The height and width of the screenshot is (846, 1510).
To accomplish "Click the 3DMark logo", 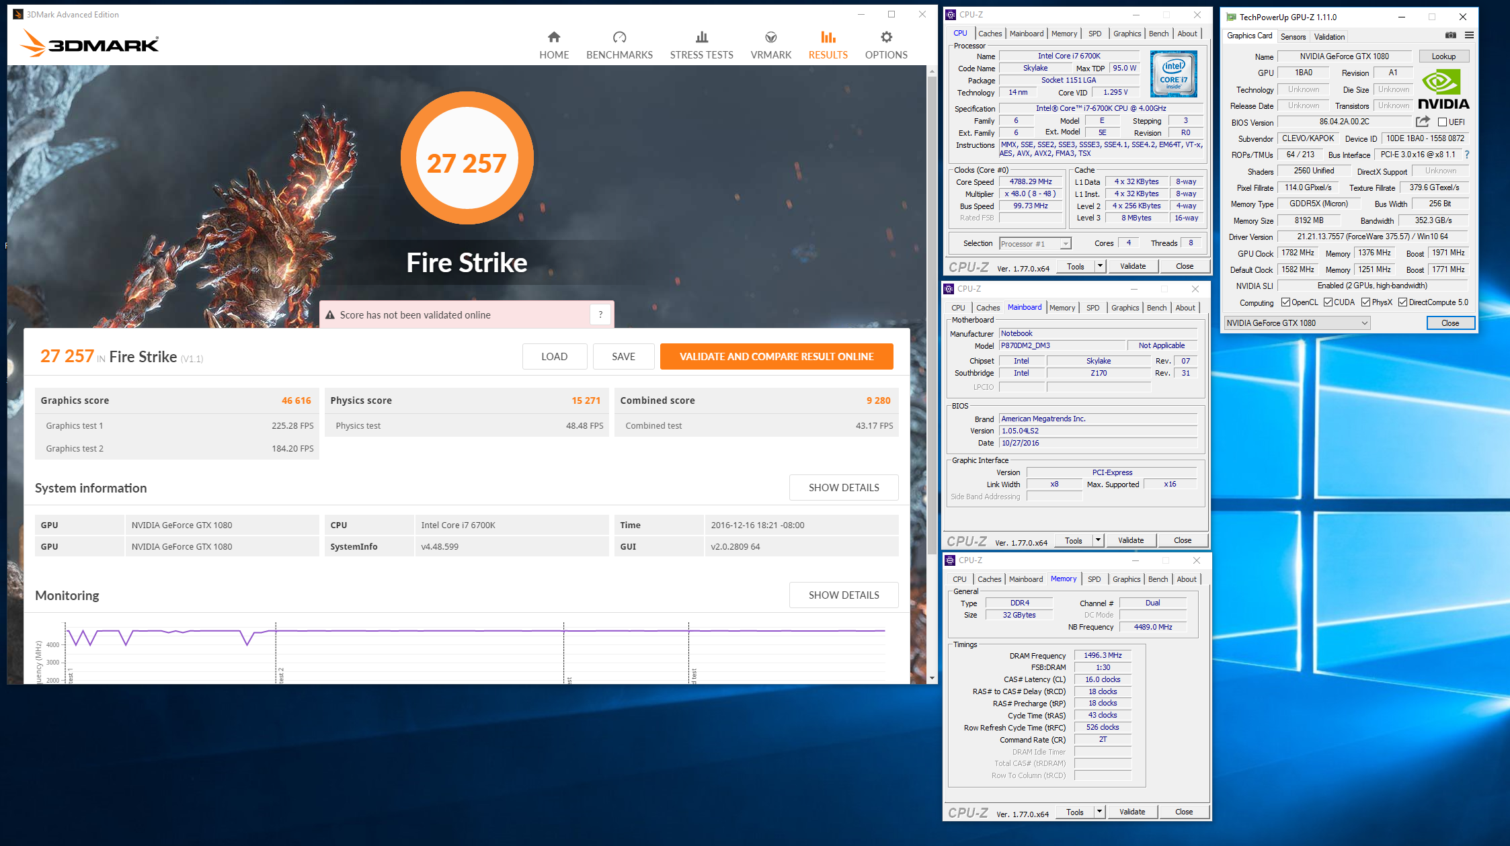I will [x=89, y=44].
